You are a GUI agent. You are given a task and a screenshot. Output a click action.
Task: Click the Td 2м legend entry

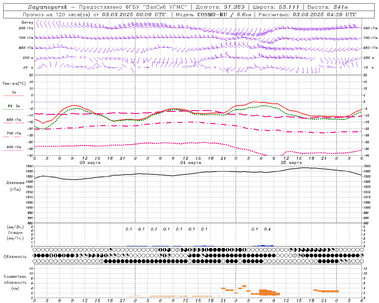tap(14, 106)
